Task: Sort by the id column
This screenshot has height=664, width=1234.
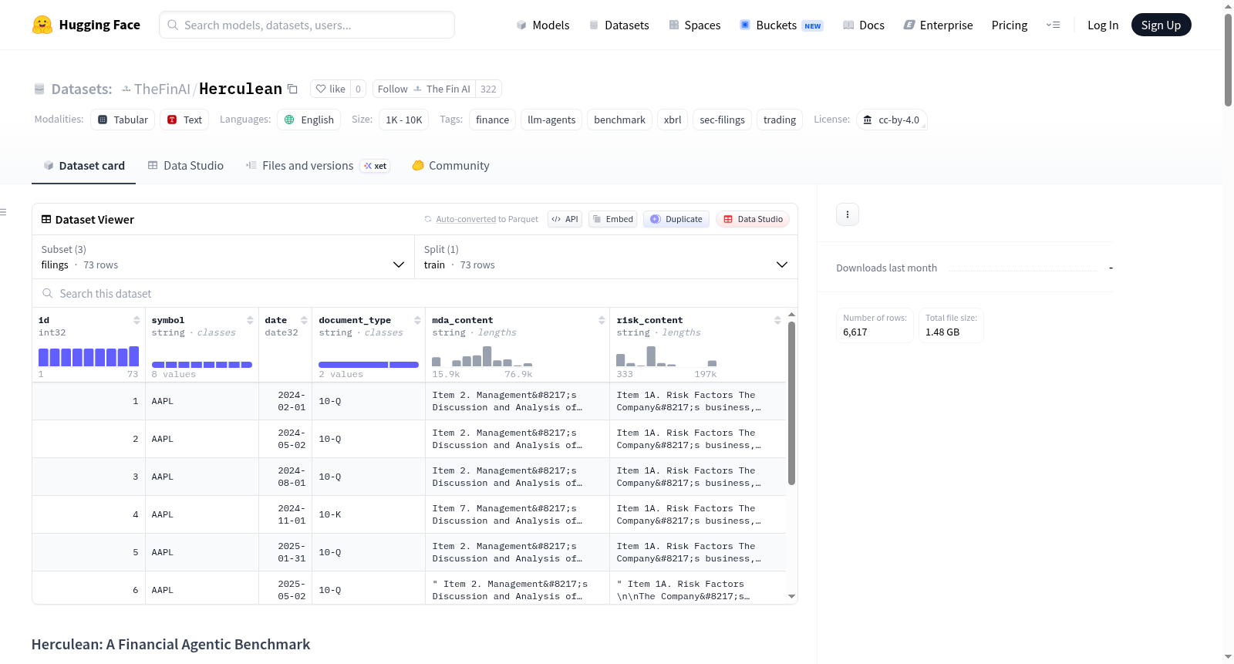Action: coord(137,320)
